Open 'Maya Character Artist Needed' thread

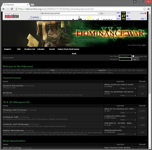117,147
